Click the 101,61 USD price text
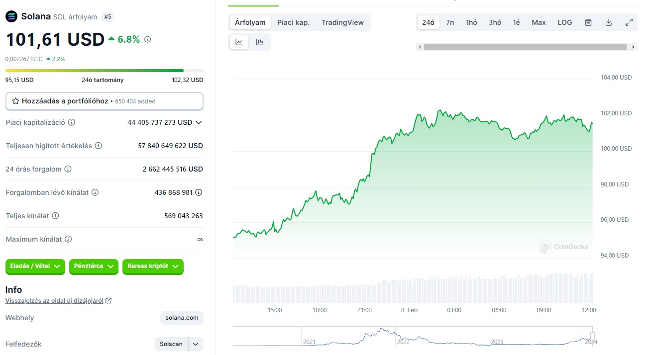The image size is (650, 355). pyautogui.click(x=55, y=39)
